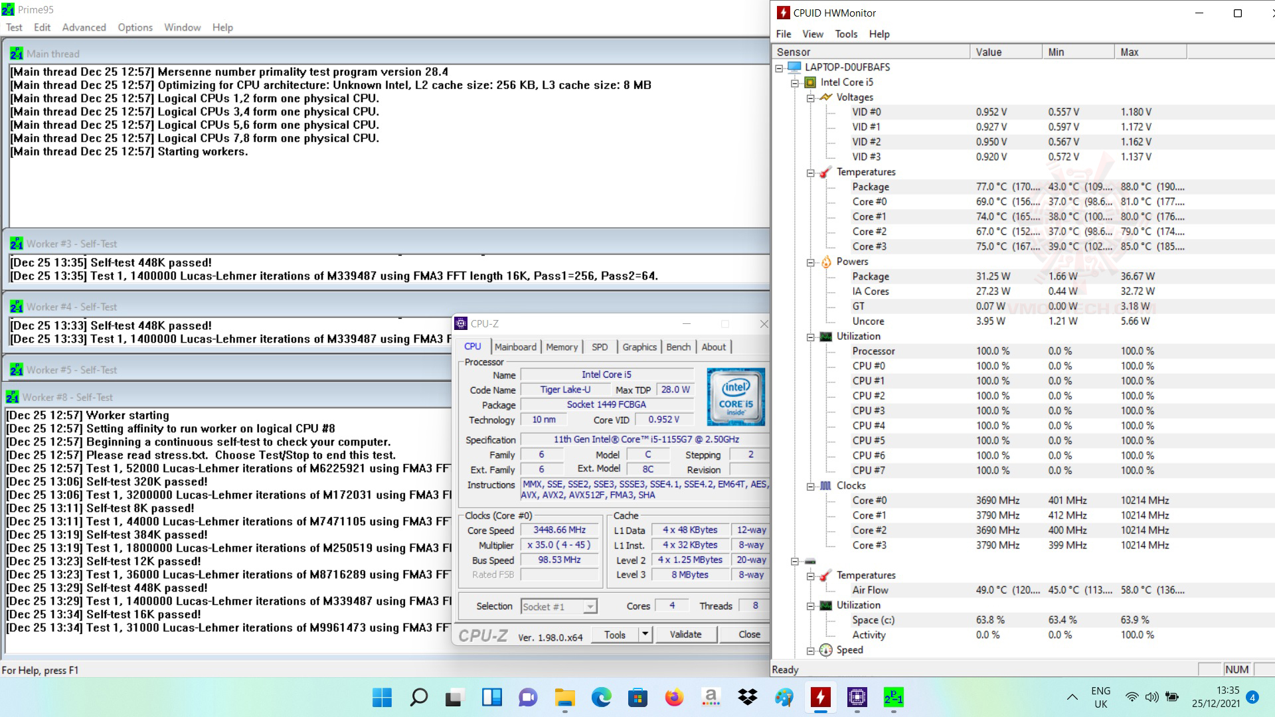Collapse the Voltages tree node

810,98
